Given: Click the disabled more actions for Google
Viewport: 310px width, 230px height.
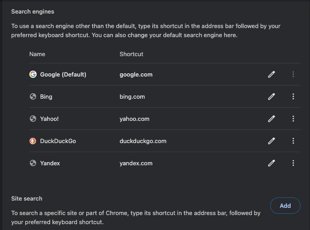Looking at the screenshot, I should 293,74.
